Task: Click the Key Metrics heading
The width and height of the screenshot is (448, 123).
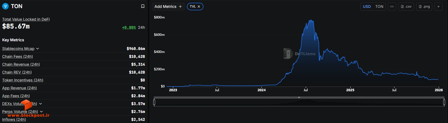Action: click(13, 40)
